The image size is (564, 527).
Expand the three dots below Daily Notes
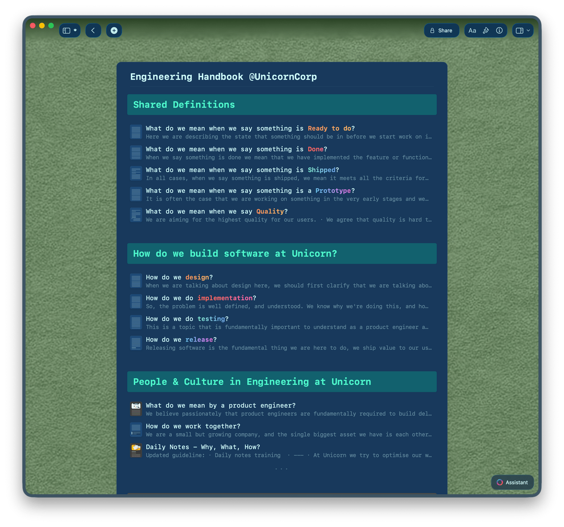click(281, 469)
